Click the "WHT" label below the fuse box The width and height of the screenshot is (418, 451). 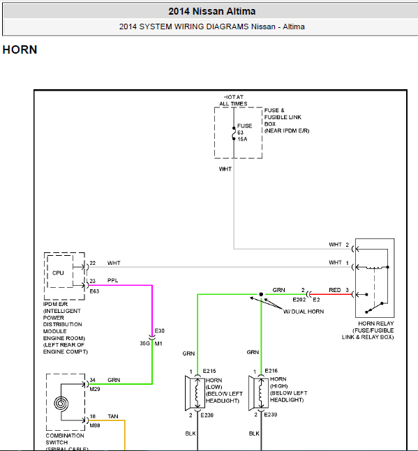[x=225, y=169]
